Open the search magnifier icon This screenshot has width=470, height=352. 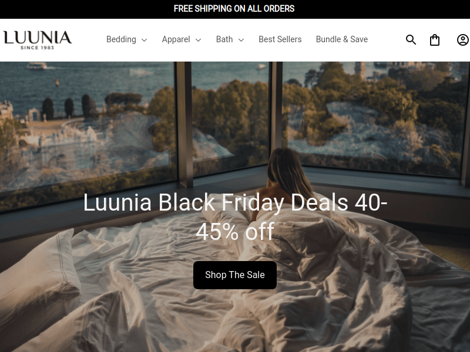coord(411,39)
